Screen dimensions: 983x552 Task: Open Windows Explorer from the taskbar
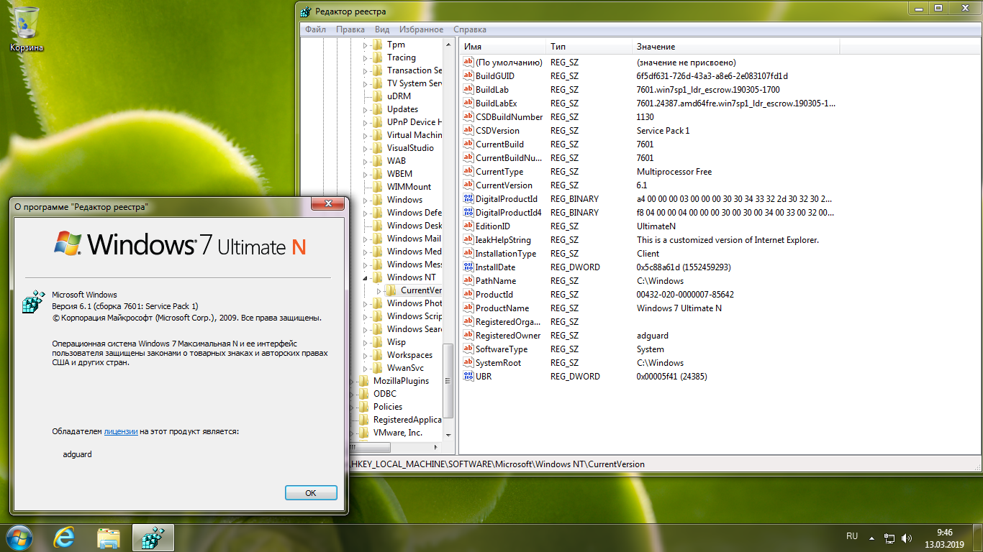tap(109, 537)
